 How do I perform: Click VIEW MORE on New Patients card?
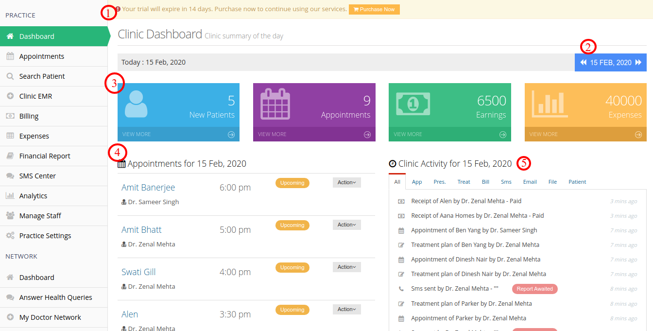137,134
